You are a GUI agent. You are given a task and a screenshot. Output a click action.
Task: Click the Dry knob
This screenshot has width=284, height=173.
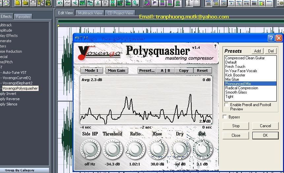tap(180, 149)
